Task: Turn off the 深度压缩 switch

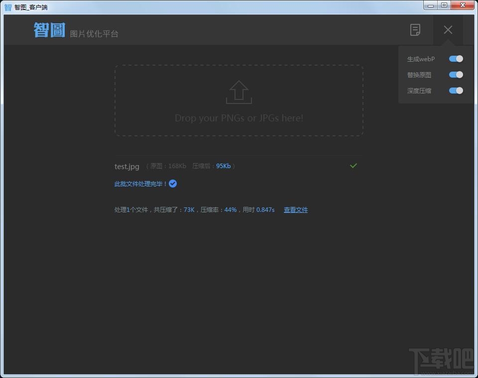Action: pyautogui.click(x=455, y=91)
